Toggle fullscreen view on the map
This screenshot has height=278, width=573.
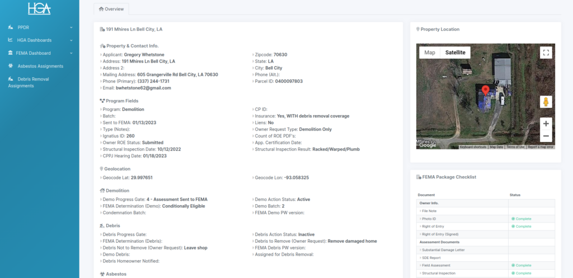546,53
